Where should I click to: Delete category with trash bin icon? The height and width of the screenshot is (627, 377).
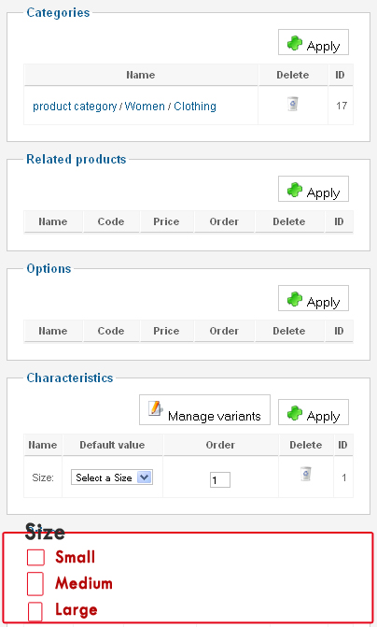(x=293, y=104)
